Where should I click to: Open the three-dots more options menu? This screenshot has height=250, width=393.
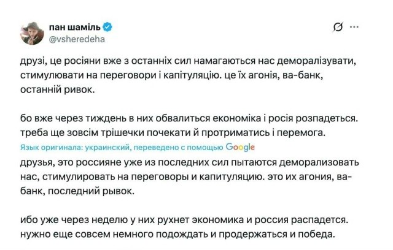click(355, 27)
